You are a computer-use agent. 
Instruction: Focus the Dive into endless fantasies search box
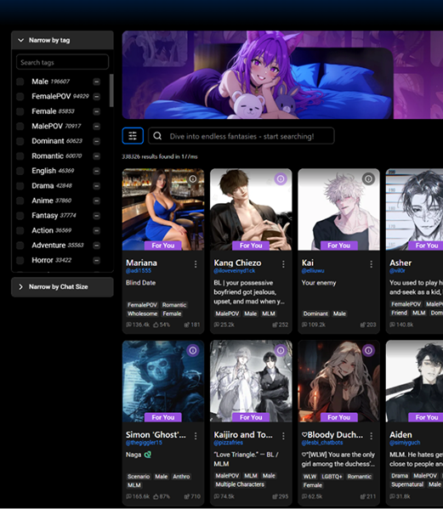(x=241, y=136)
